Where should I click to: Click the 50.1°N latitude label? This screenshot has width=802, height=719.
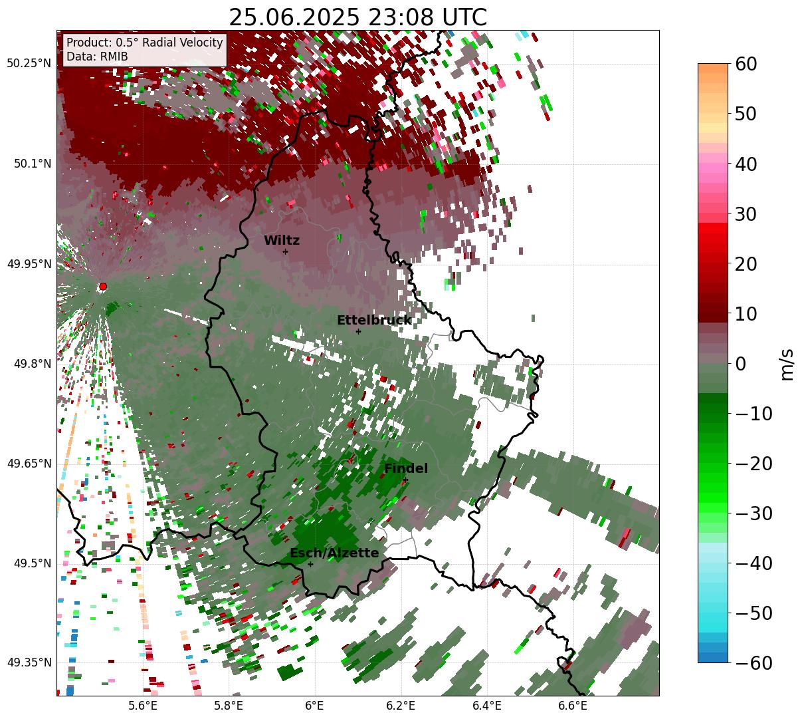point(32,164)
